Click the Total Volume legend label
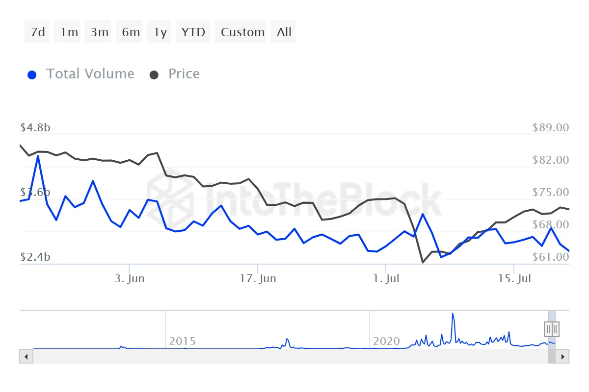Screen dimensions: 589x392 pyautogui.click(x=90, y=74)
